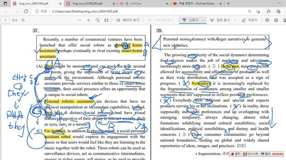Viewport: 286px width, 160px height.
Task: Click the address bar file path
Action: [x=85, y=11]
